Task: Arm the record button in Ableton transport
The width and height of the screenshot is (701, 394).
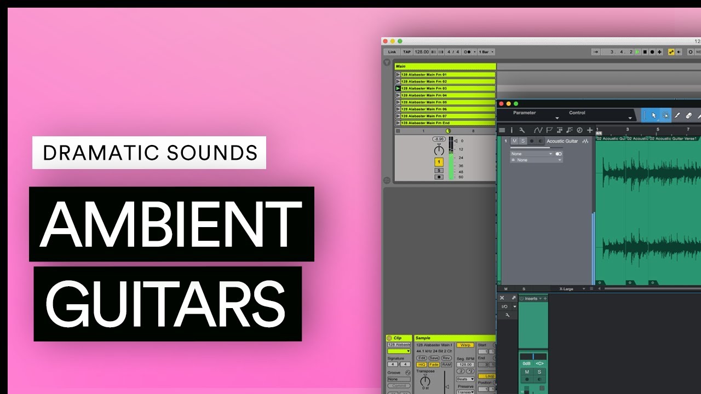Action: [652, 52]
